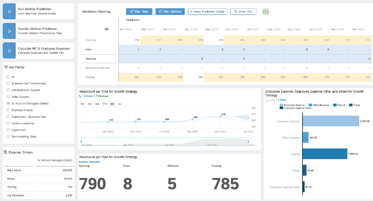
Task: Open the 3 Filters list on headcount chart
Action: 87,96
